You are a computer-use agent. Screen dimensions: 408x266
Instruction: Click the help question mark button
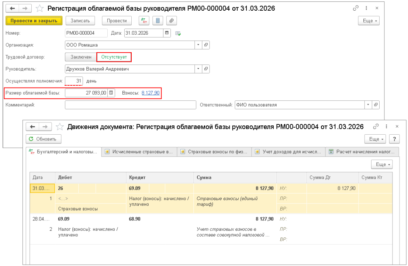pos(395,139)
